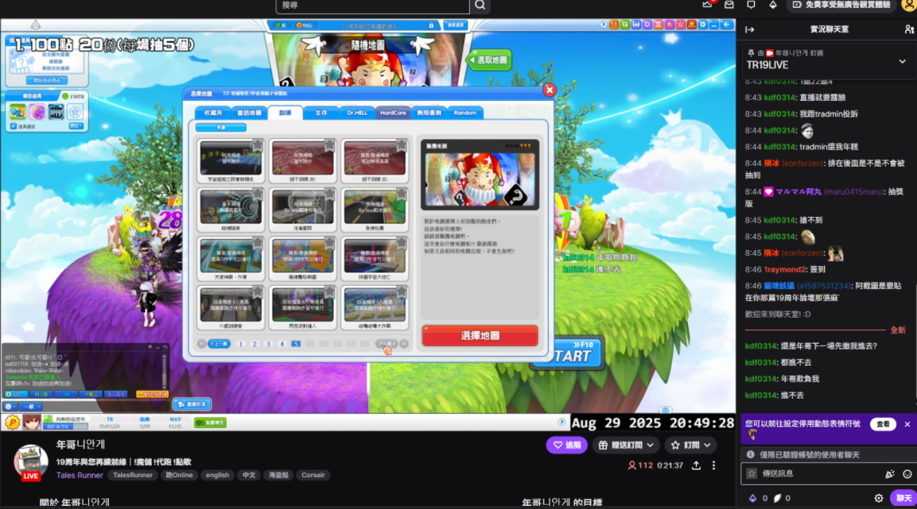Viewport: 917px width, 509px height.
Task: Expand the 贈送訂閱 gift subscription dropdown
Action: point(626,445)
